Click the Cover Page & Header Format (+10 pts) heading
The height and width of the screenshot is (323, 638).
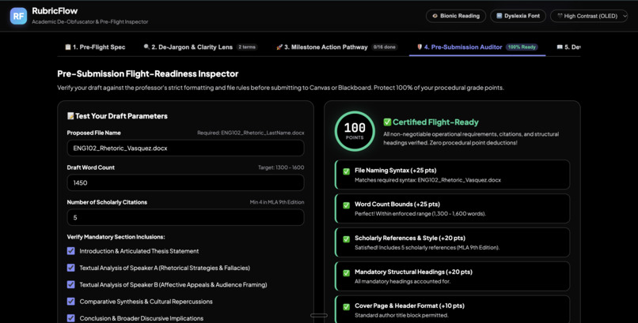409,306
